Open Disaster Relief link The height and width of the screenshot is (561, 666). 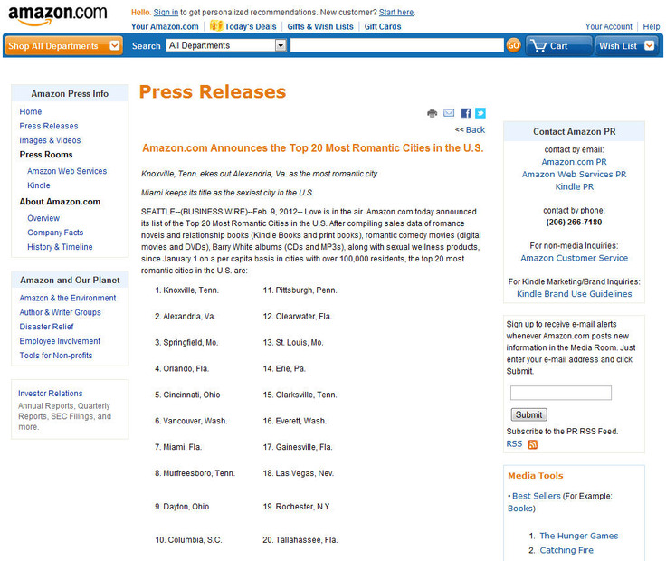pyautogui.click(x=46, y=327)
